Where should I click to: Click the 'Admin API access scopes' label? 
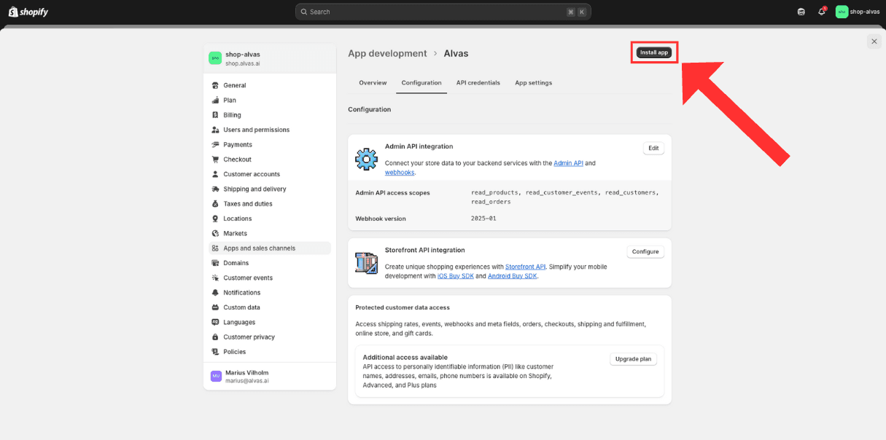tap(392, 192)
